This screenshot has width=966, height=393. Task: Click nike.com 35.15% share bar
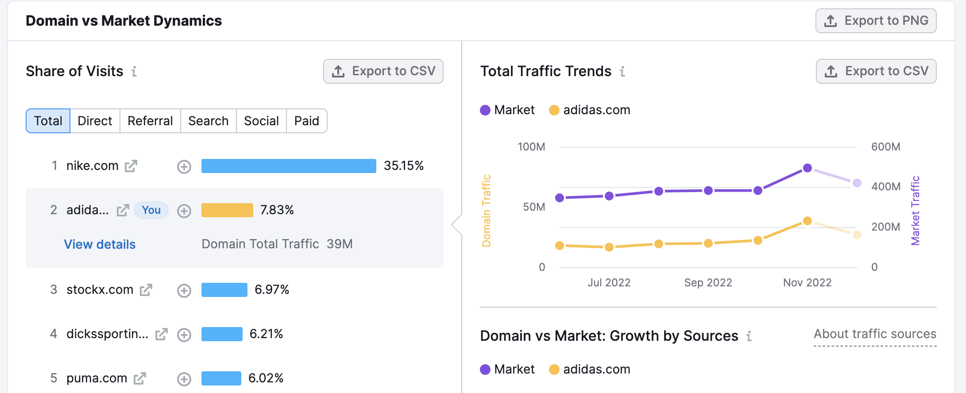[289, 166]
